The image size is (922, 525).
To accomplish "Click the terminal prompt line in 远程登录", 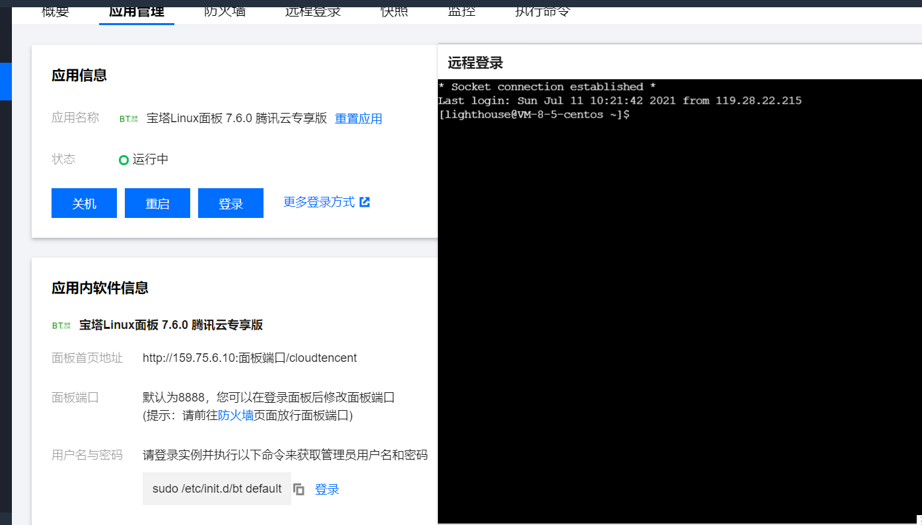I will [534, 115].
